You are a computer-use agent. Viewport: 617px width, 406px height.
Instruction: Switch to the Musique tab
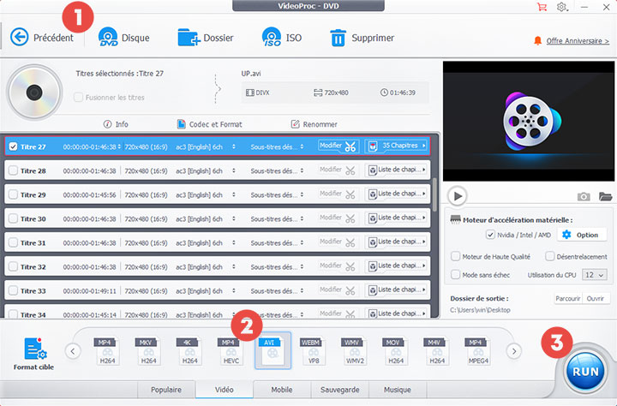click(x=398, y=390)
